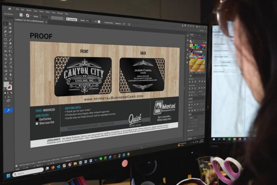Select the Scale tool
This screenshot has height=185, width=277.
tap(10, 47)
